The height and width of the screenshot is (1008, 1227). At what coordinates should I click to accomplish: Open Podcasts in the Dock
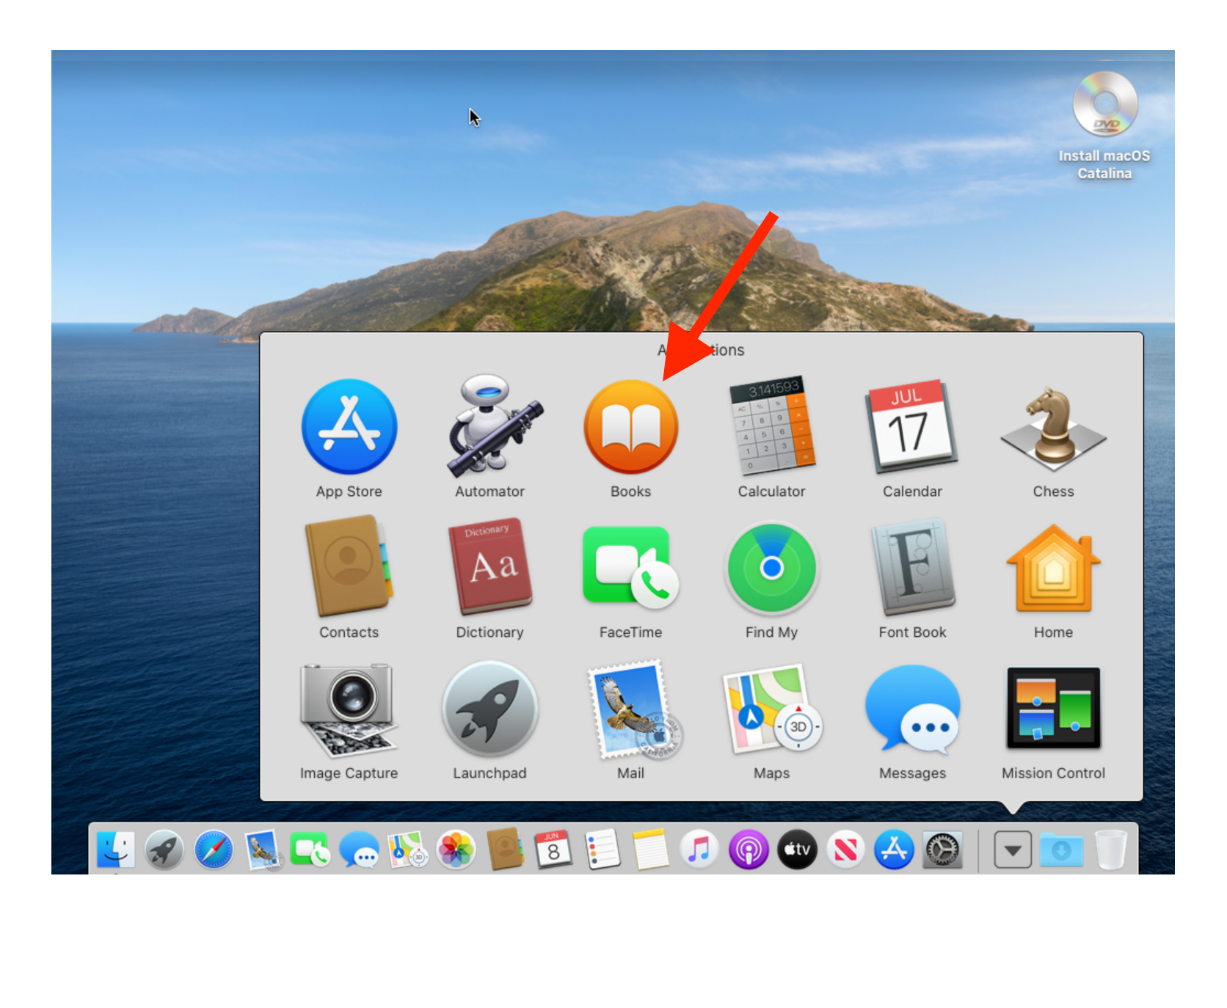[x=748, y=850]
